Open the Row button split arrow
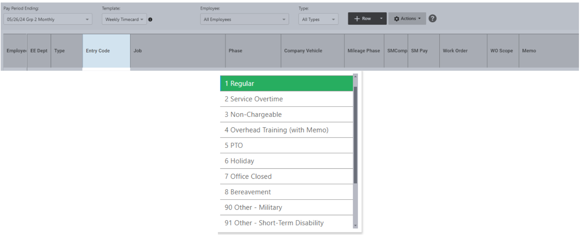 (381, 19)
